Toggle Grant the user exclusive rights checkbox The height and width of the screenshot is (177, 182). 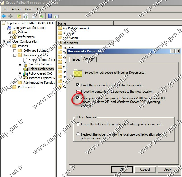[78, 85]
